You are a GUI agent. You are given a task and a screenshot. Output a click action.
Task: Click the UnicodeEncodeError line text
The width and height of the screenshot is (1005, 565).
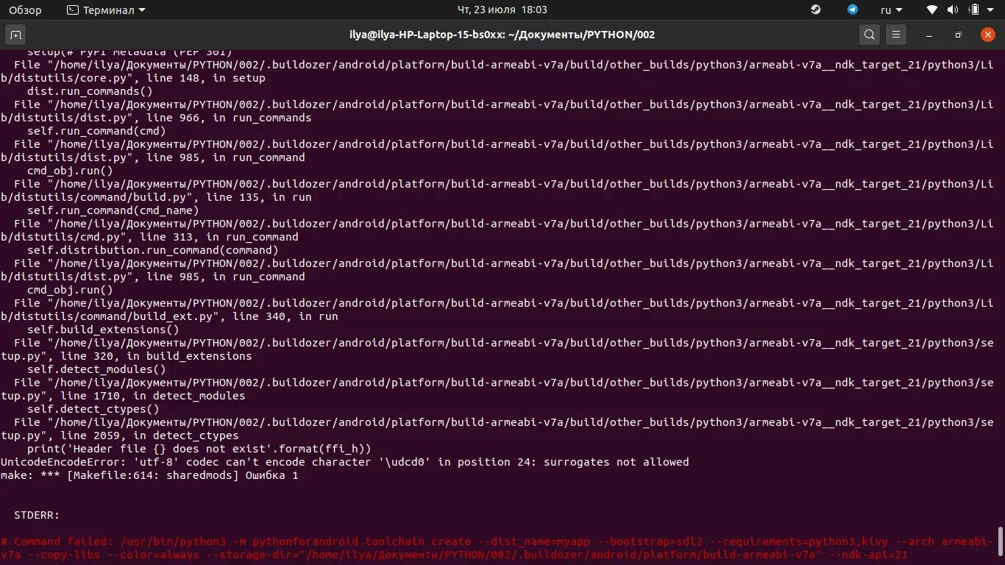tap(344, 462)
